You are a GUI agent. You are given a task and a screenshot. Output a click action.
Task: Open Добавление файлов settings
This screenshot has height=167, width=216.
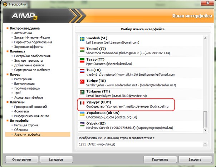coord(29,65)
